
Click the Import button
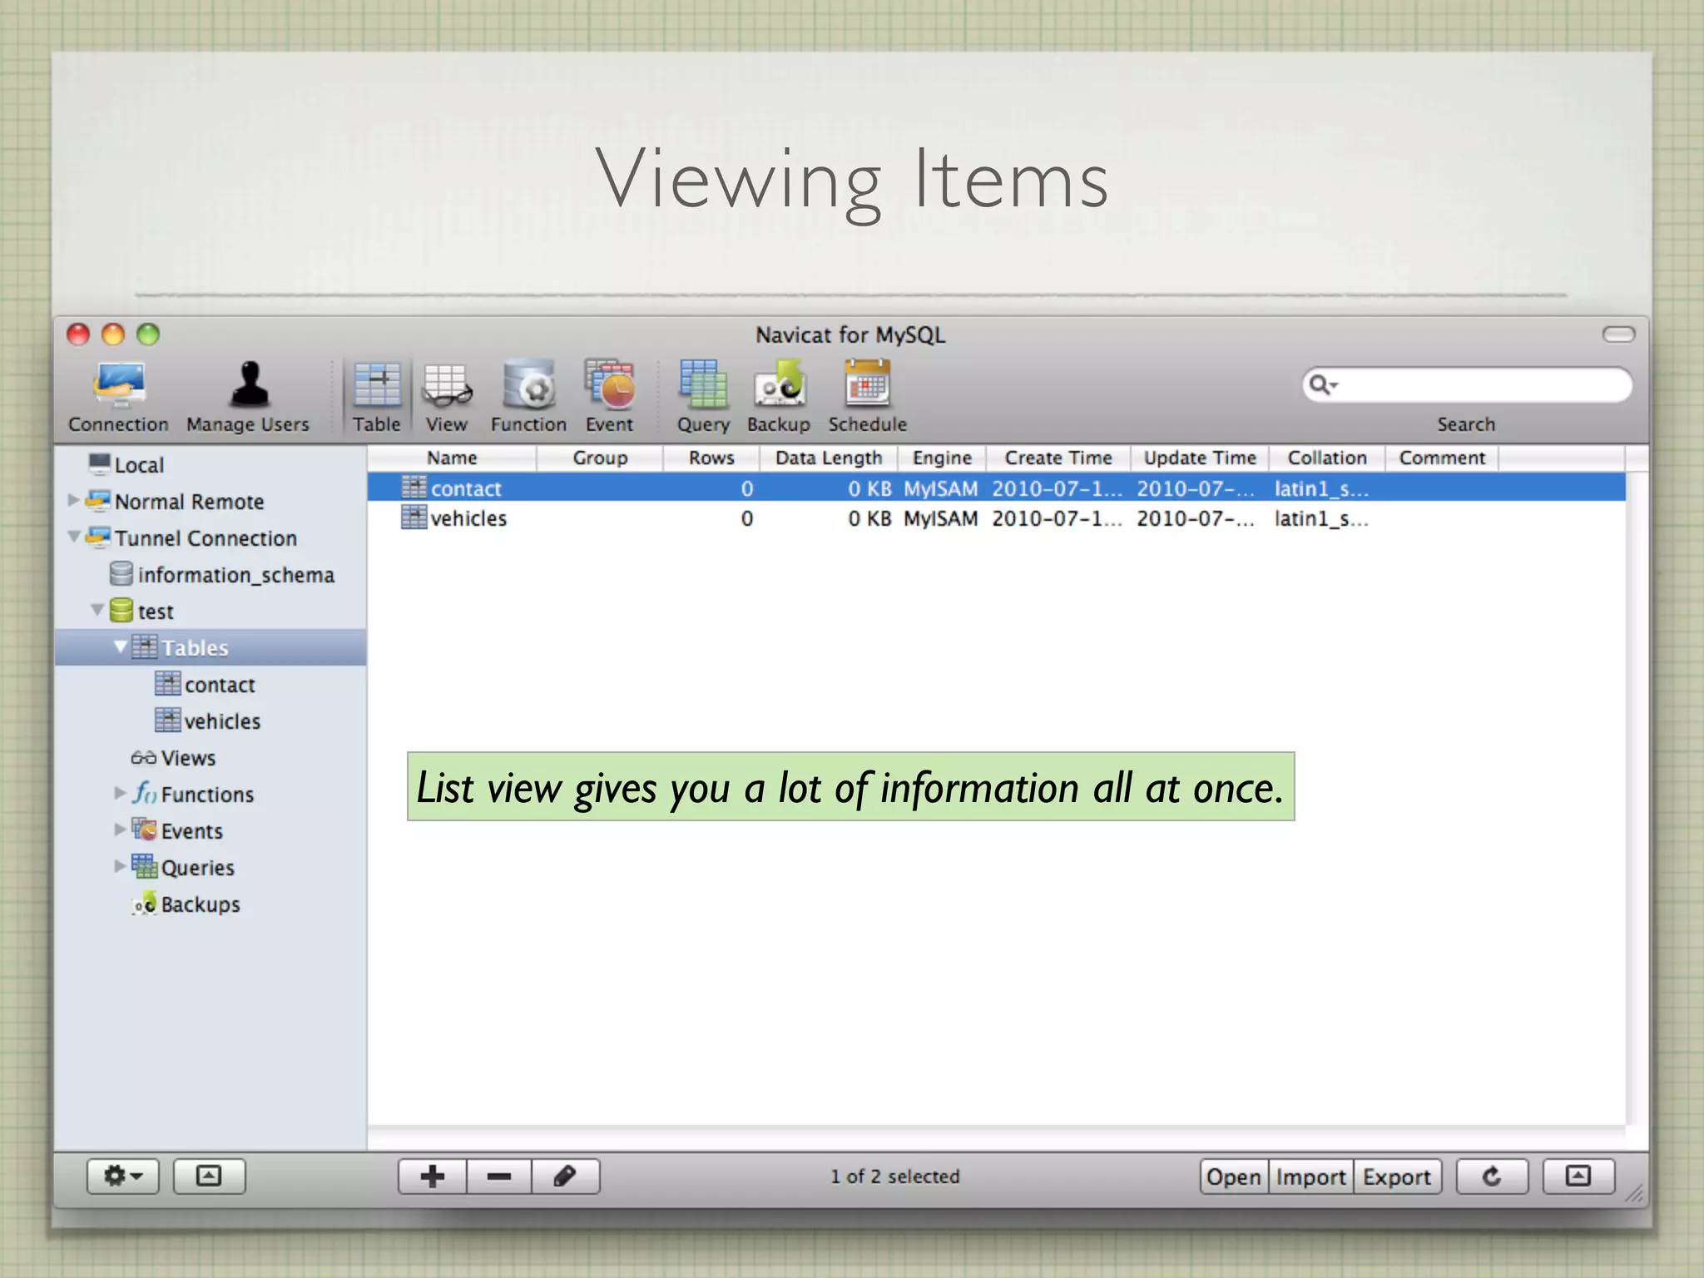coord(1311,1176)
